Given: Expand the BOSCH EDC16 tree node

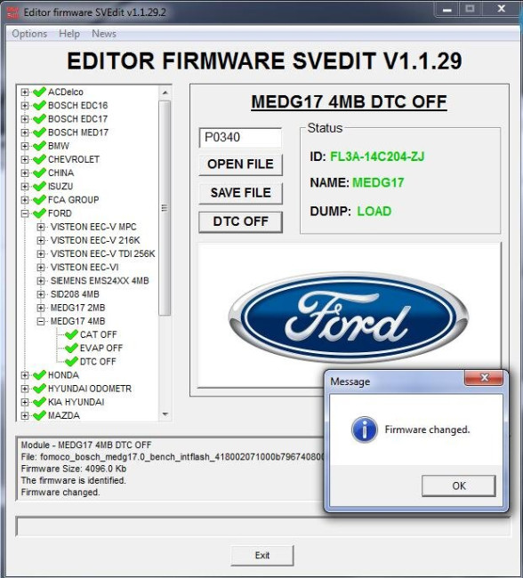Looking at the screenshot, I should click(x=25, y=106).
